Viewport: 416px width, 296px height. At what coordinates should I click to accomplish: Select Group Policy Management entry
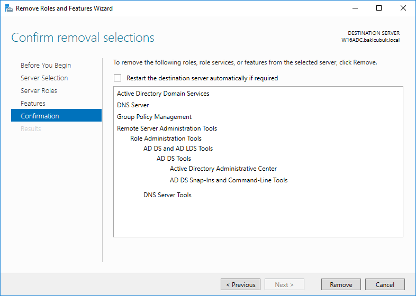tap(154, 117)
